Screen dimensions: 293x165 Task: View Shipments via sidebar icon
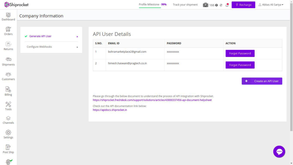click(8, 61)
